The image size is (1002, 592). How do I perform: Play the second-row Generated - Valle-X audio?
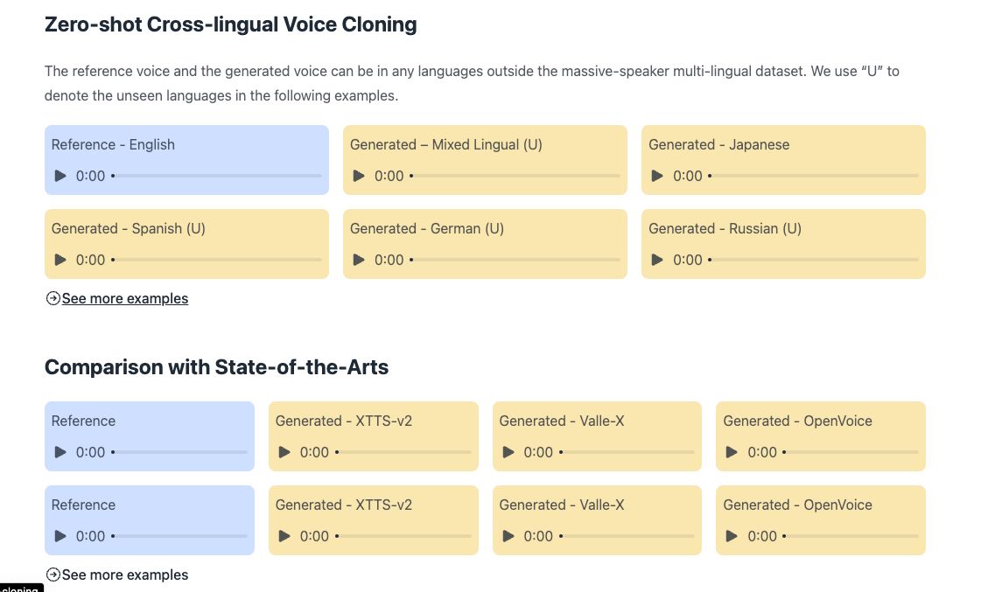click(508, 536)
